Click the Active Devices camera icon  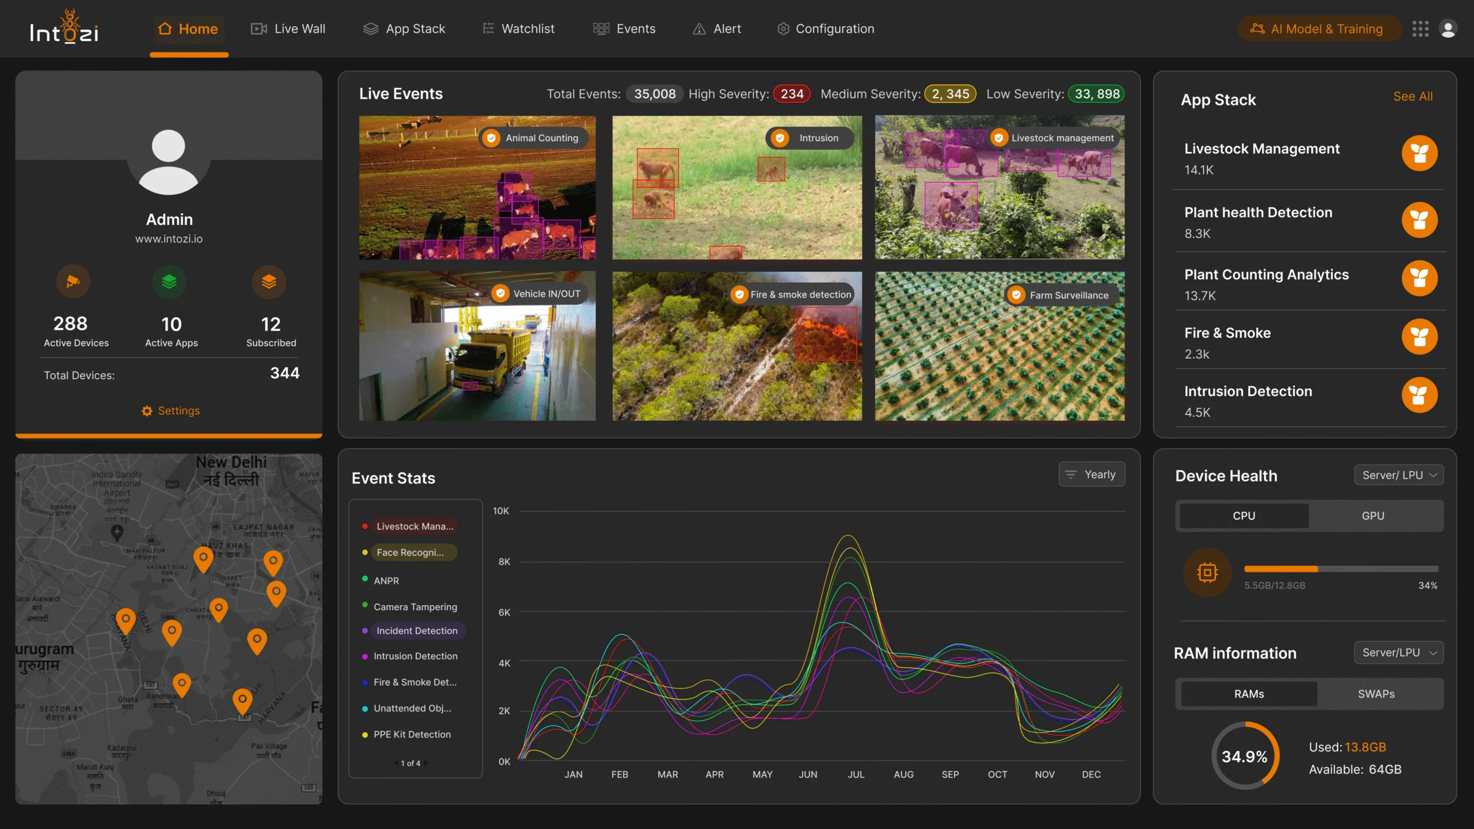coord(73,282)
